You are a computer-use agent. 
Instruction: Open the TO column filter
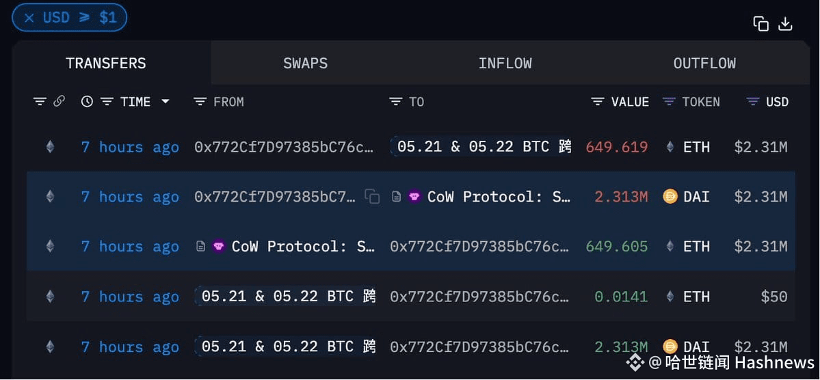(396, 101)
